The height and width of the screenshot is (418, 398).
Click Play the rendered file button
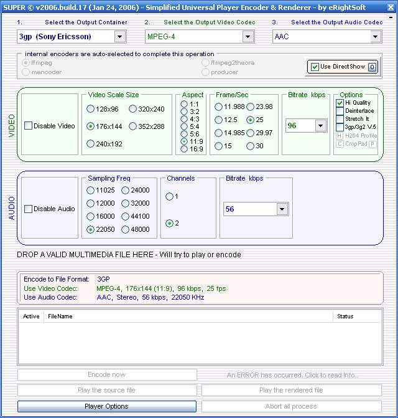coord(291,390)
